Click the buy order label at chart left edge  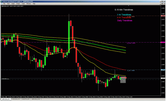tap(5, 79)
